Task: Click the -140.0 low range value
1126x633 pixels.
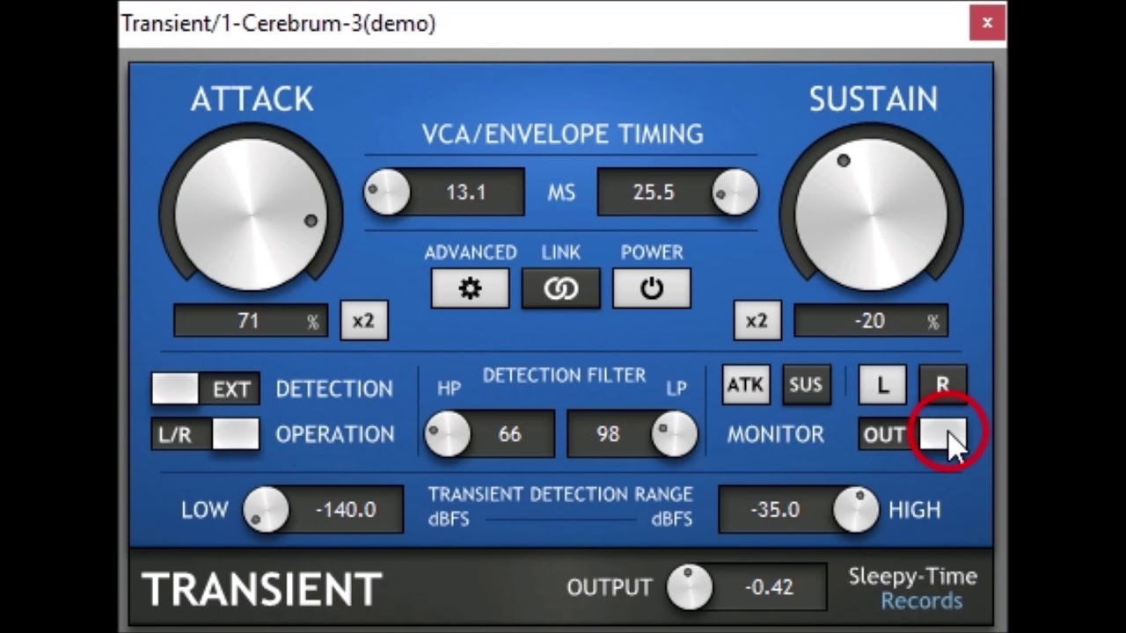Action: point(346,510)
